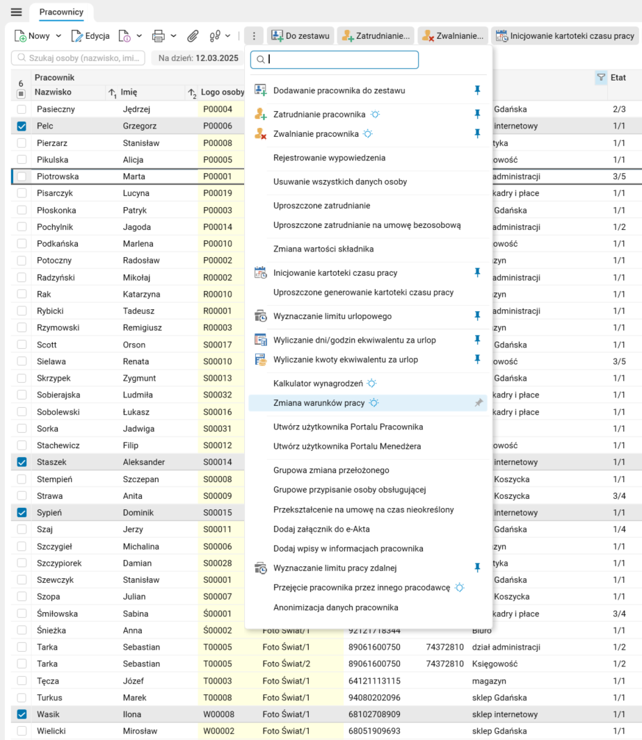Viewport: 642px width, 740px height.
Task: Select Rejestrowanie wypowiedzenia menu entry
Action: (329, 158)
